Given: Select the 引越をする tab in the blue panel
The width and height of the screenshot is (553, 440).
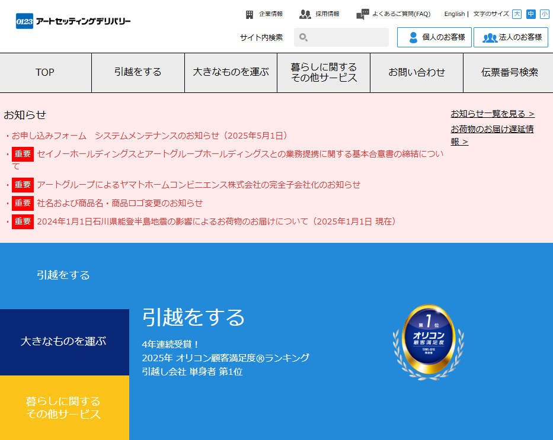Looking at the screenshot, I should click(65, 275).
